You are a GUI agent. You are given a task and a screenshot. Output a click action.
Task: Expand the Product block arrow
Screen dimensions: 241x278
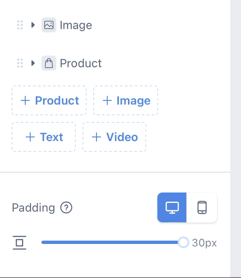(x=33, y=63)
